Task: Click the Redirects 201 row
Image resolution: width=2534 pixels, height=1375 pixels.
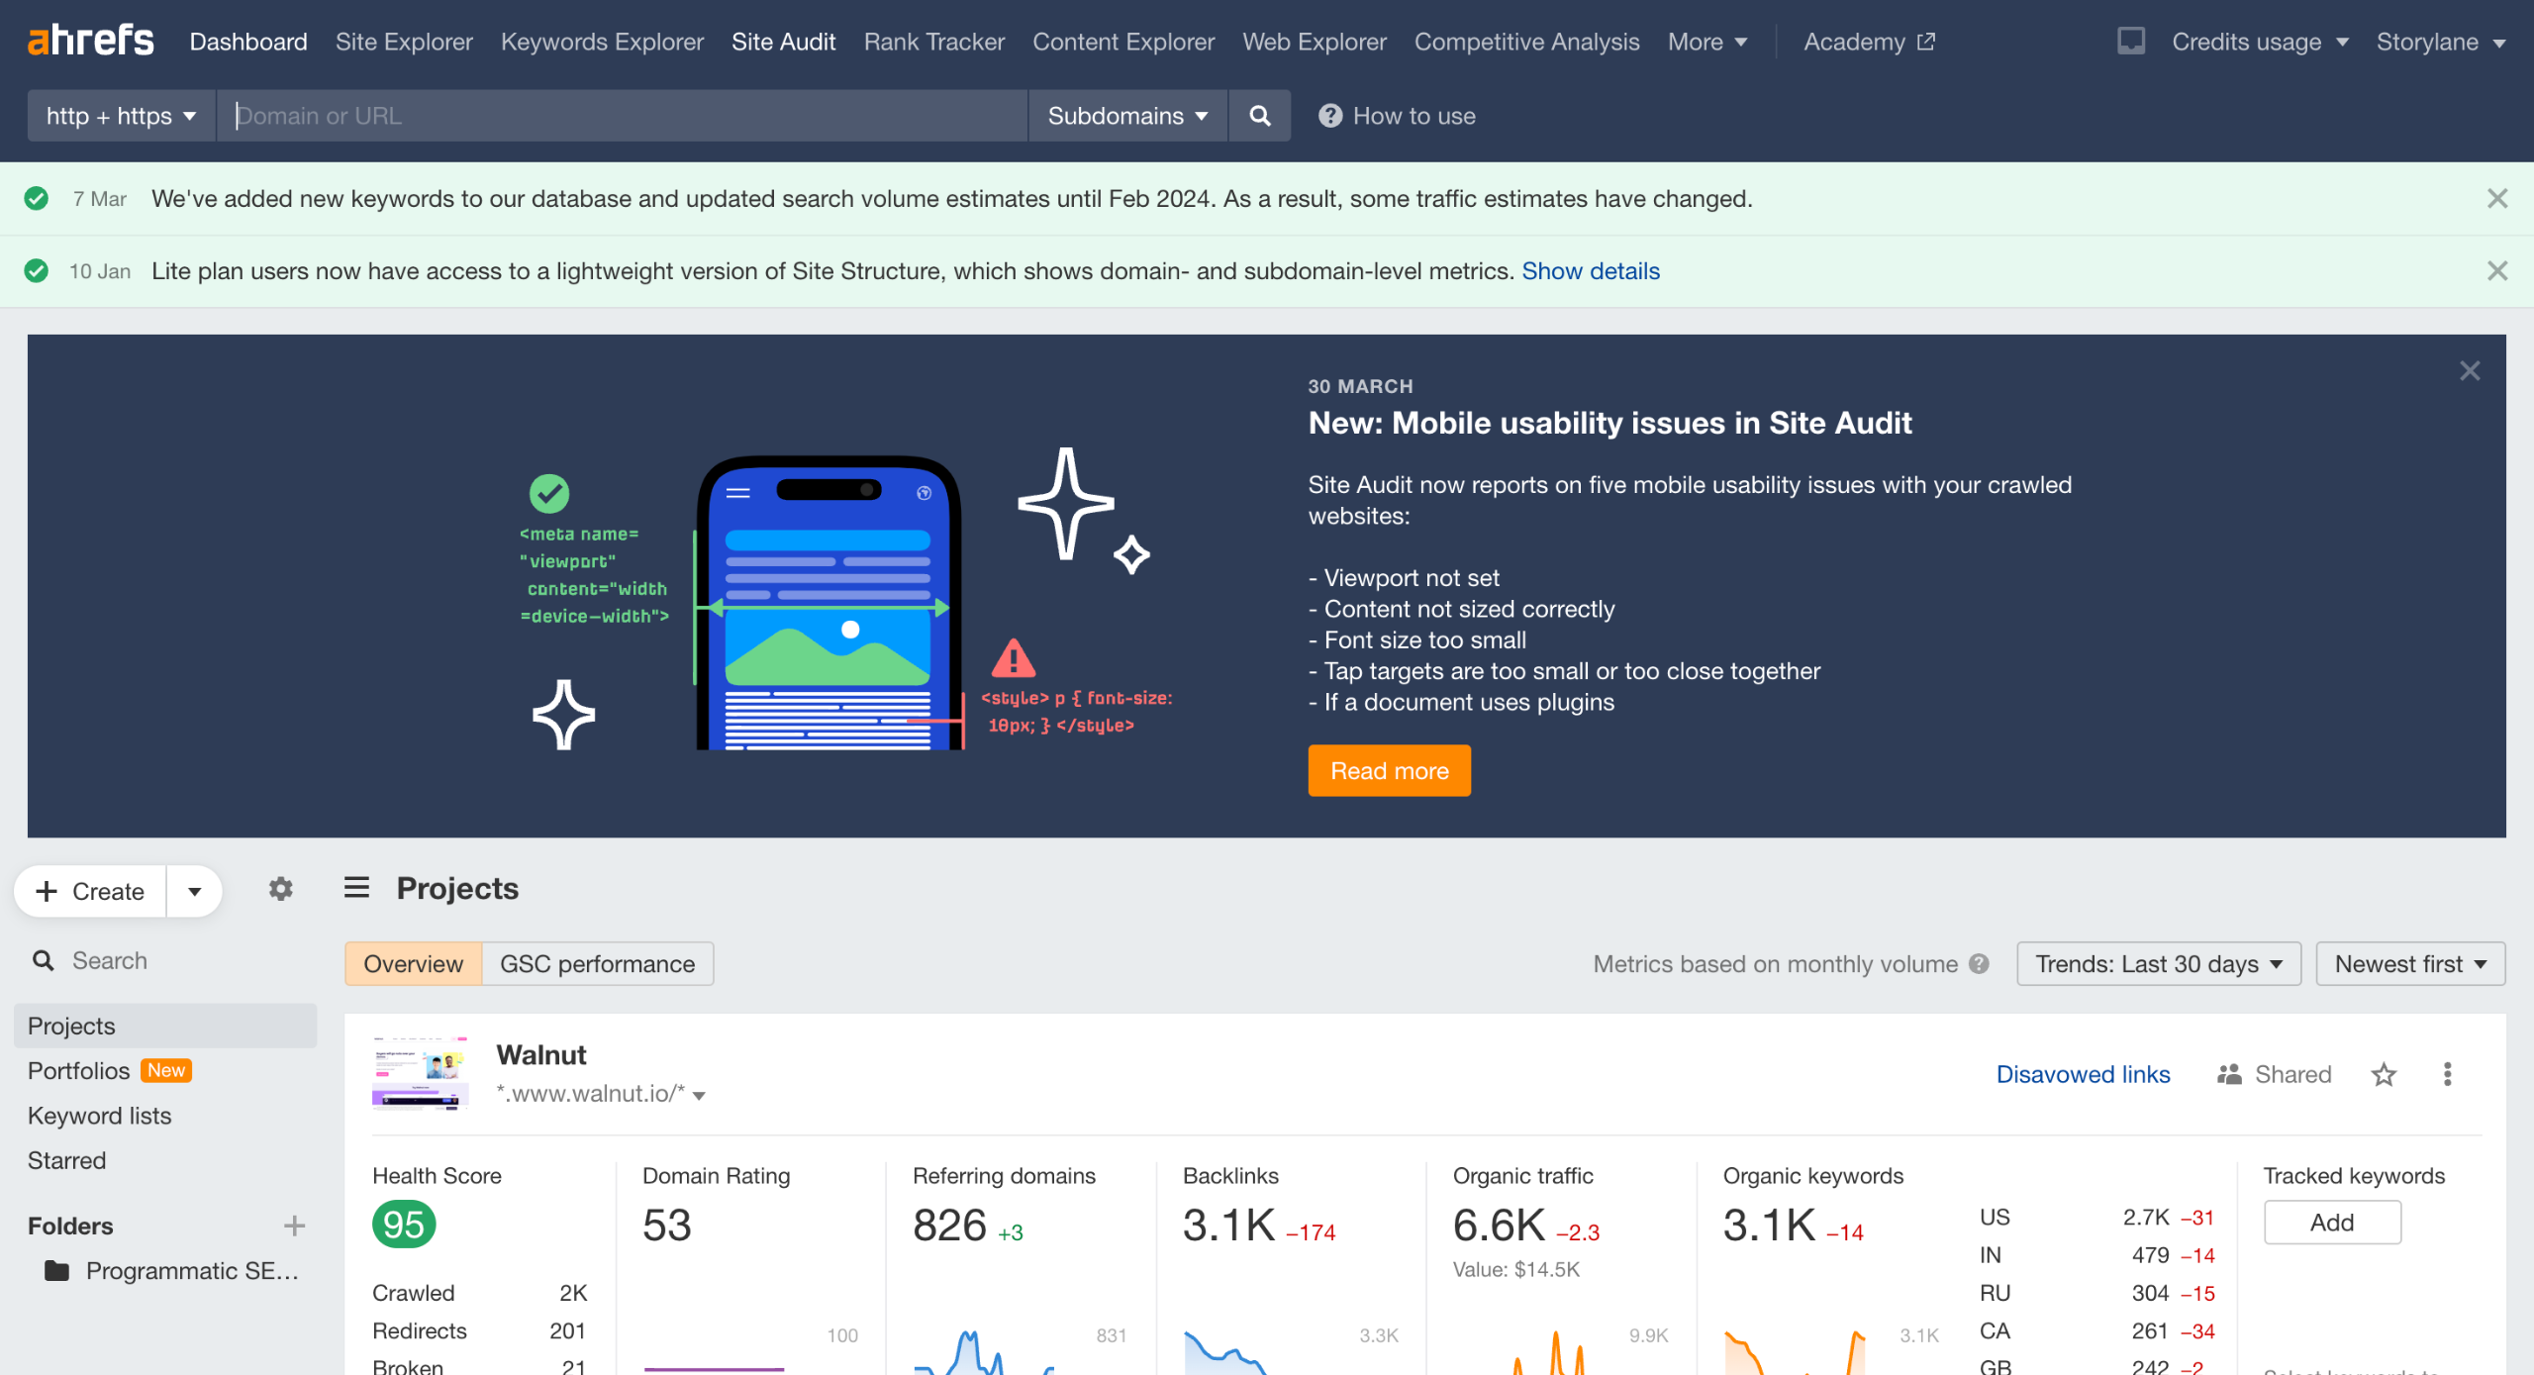Action: point(479,1330)
